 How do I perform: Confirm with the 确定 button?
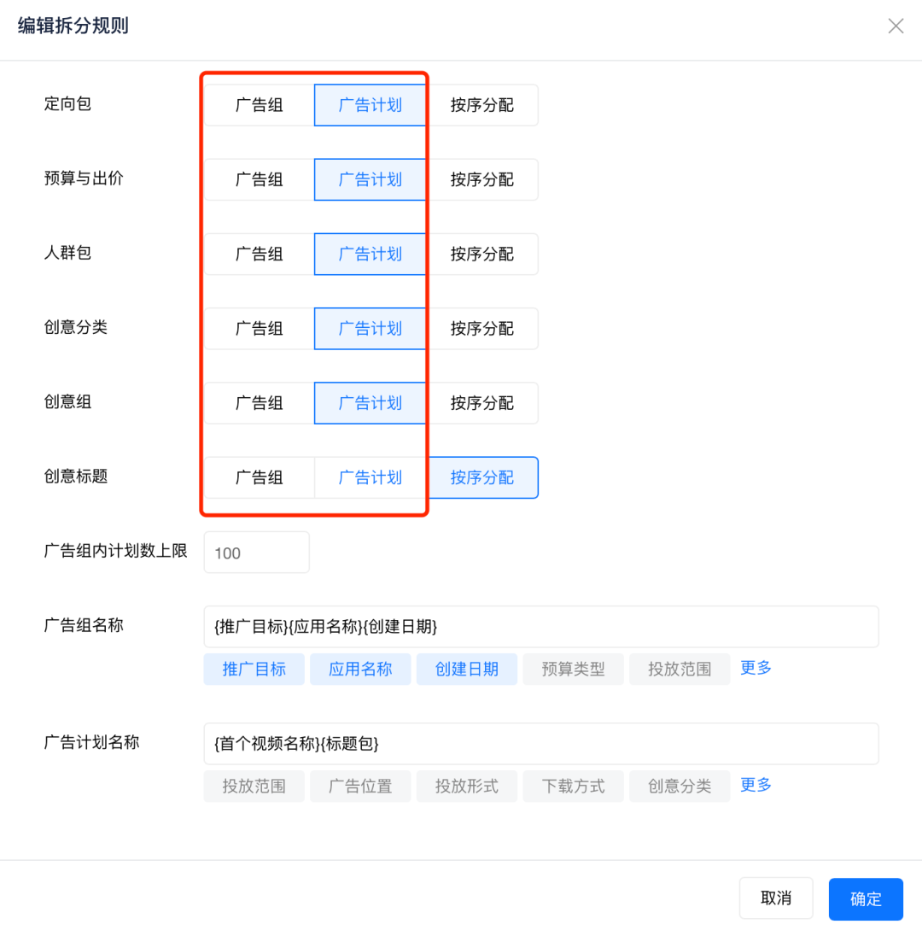(x=866, y=899)
